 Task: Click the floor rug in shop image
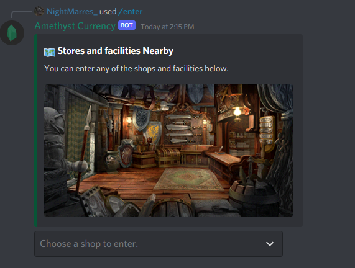(x=189, y=179)
